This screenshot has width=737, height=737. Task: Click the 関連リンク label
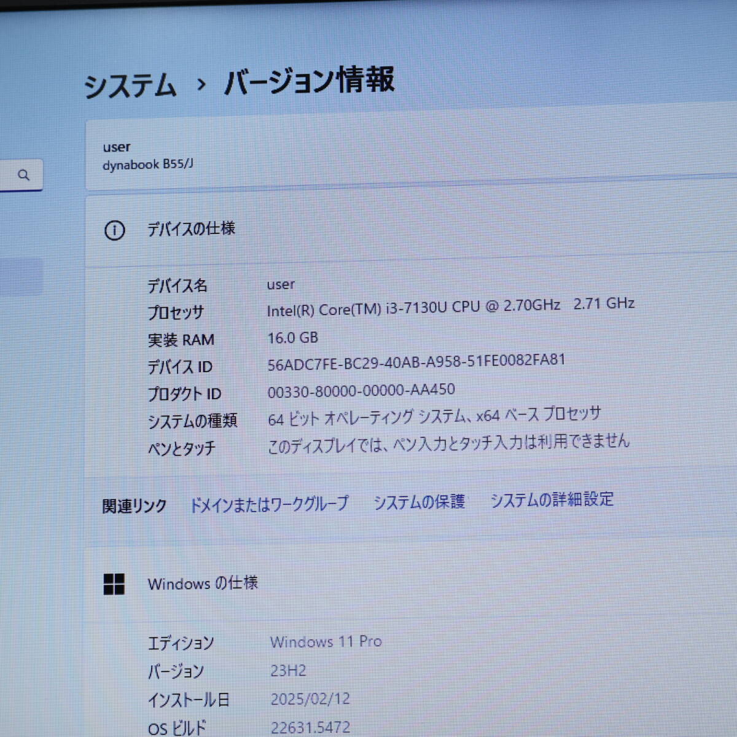point(134,506)
